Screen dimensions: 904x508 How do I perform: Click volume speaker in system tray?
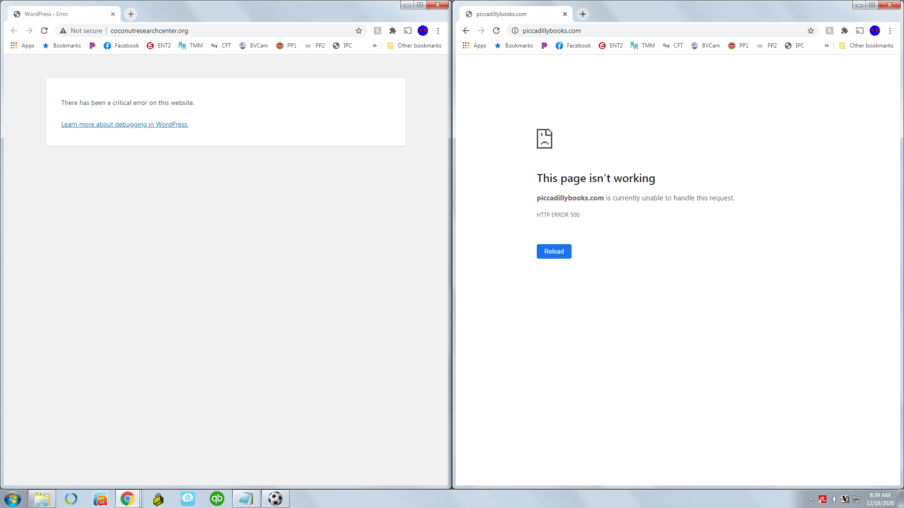tap(834, 499)
